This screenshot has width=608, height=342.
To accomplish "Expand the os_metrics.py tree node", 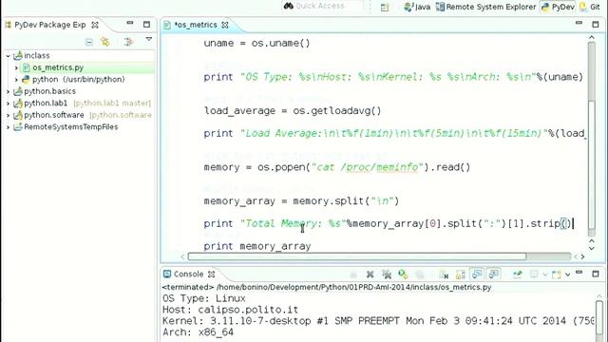I will click(x=16, y=67).
